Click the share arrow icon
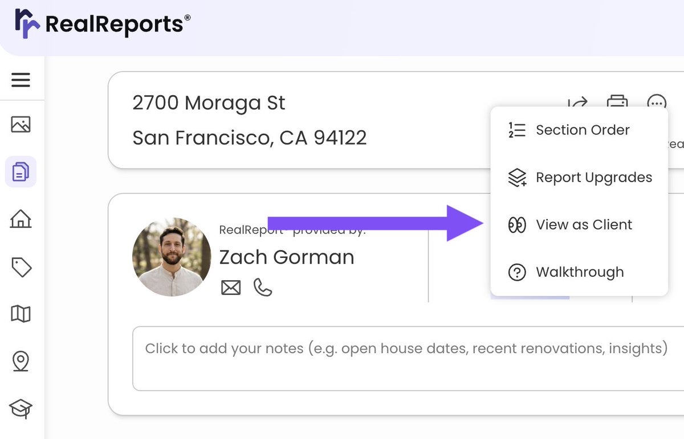684x439 pixels. tap(577, 102)
